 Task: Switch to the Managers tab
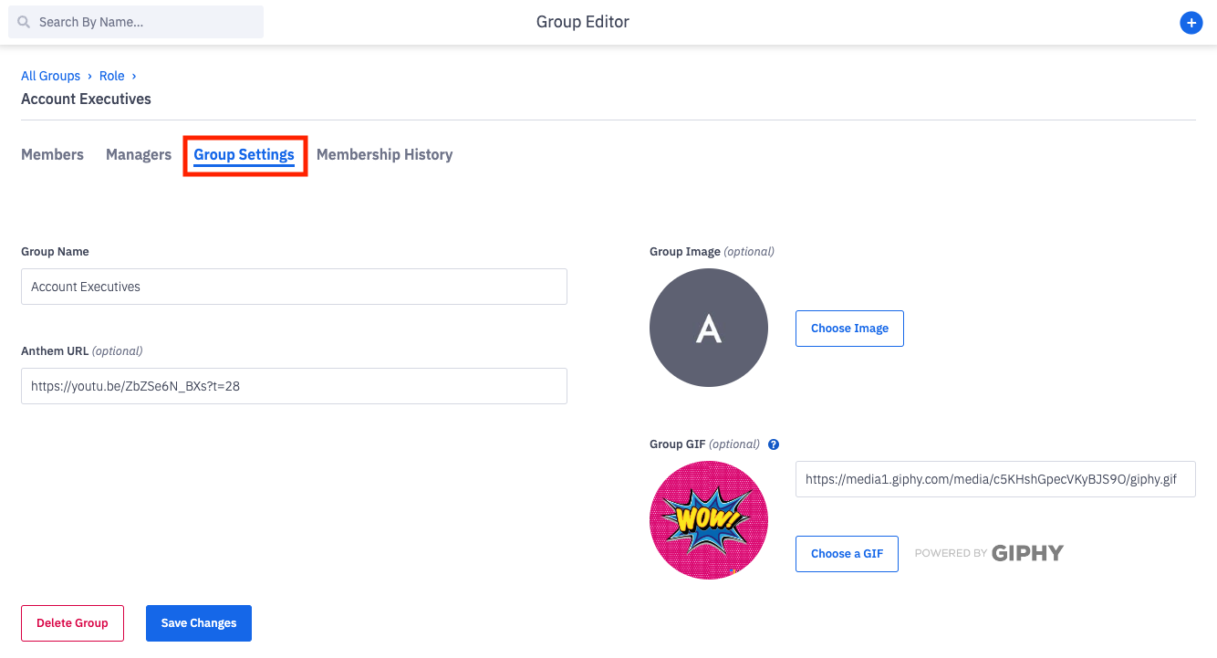[139, 154]
